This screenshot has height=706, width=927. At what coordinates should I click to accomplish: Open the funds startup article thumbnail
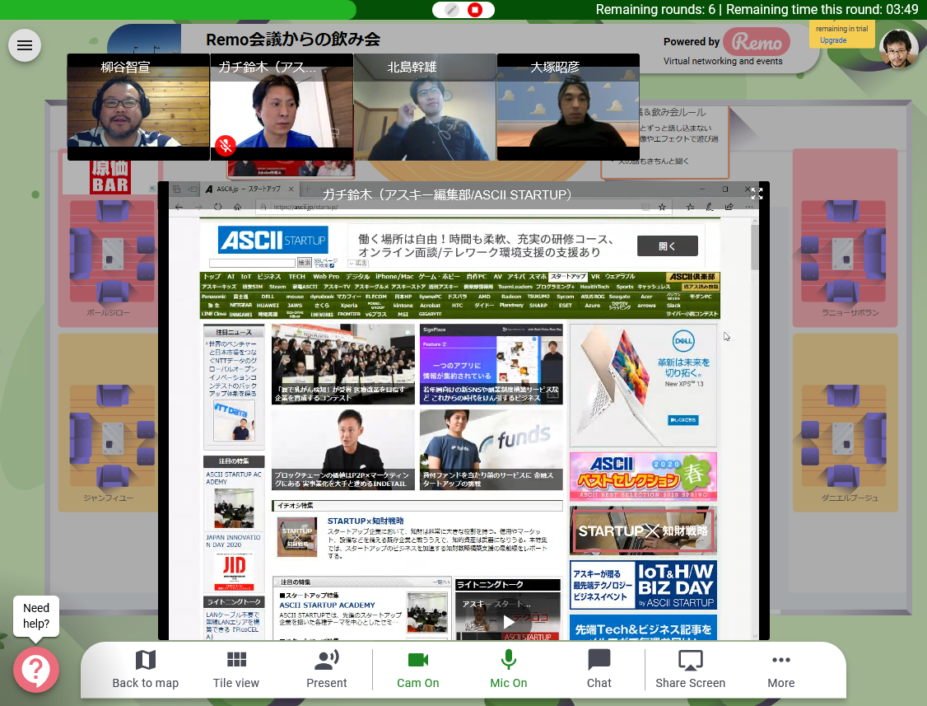click(x=491, y=450)
